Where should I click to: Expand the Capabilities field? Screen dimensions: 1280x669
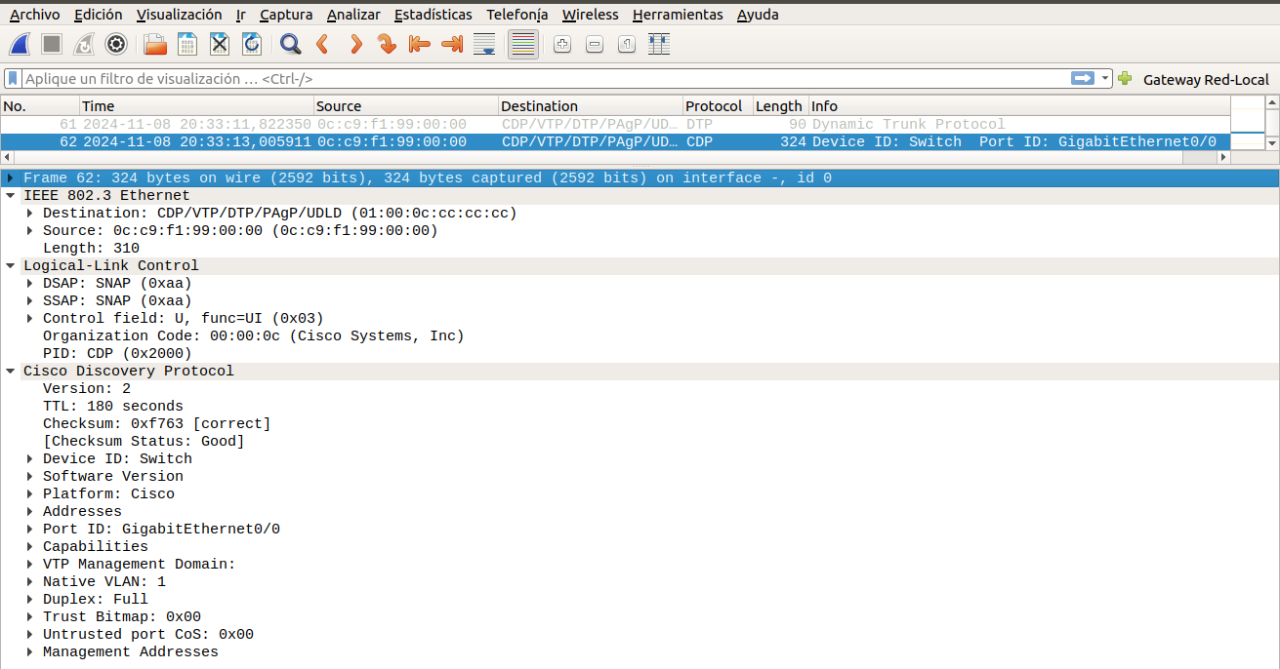[x=30, y=547]
